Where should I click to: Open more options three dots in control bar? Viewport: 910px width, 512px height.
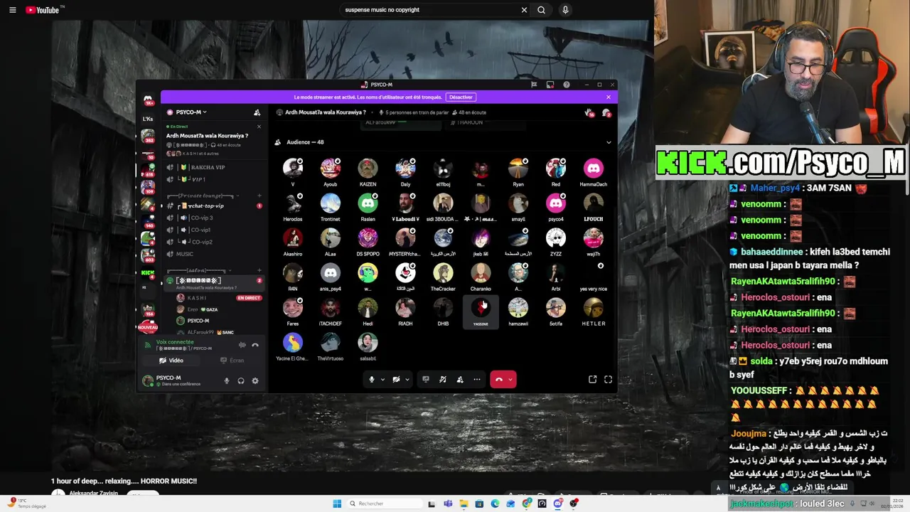477,380
